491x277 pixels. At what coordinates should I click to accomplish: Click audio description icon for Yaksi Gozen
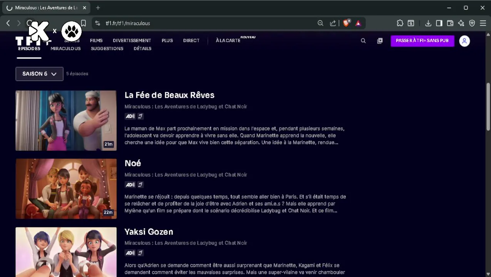point(130,253)
